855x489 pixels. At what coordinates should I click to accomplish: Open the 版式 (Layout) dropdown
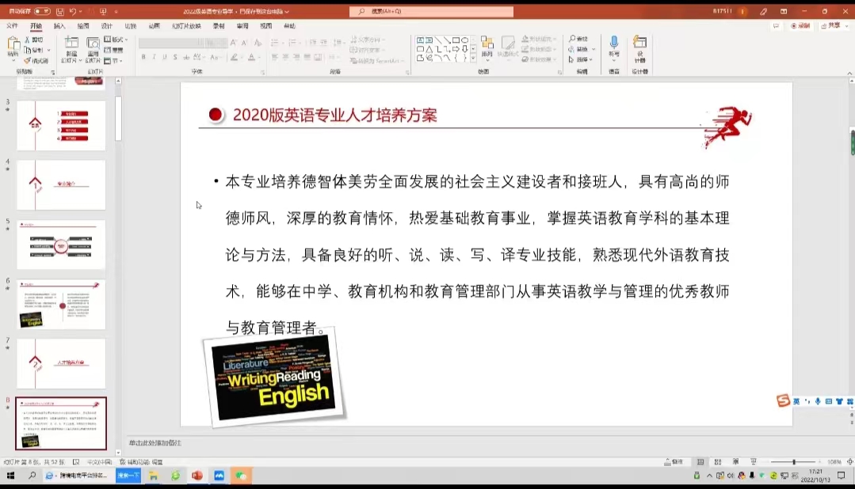116,40
